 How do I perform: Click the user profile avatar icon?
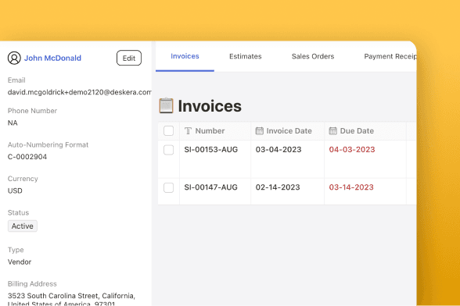tap(14, 58)
